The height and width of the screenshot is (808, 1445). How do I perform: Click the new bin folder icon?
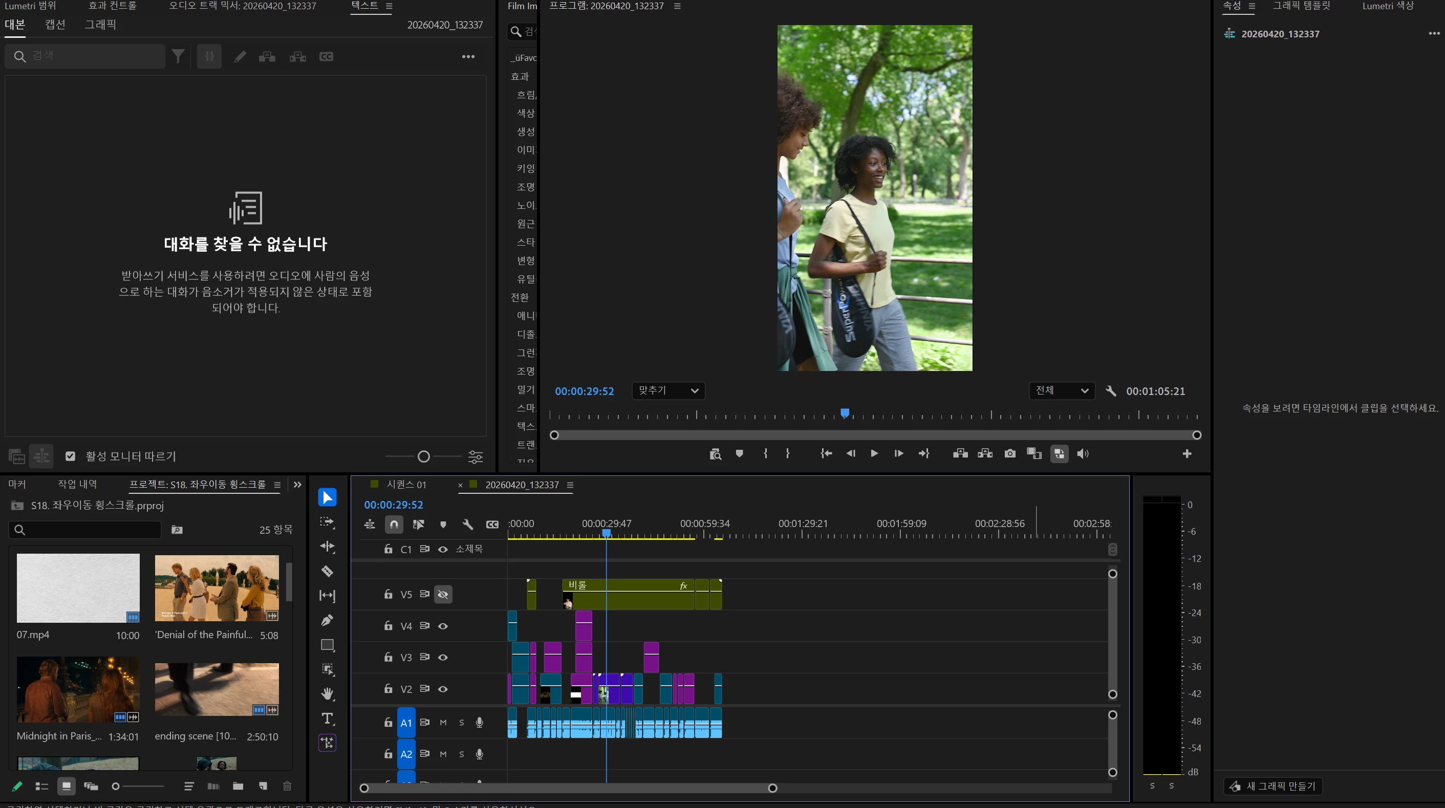click(x=238, y=786)
